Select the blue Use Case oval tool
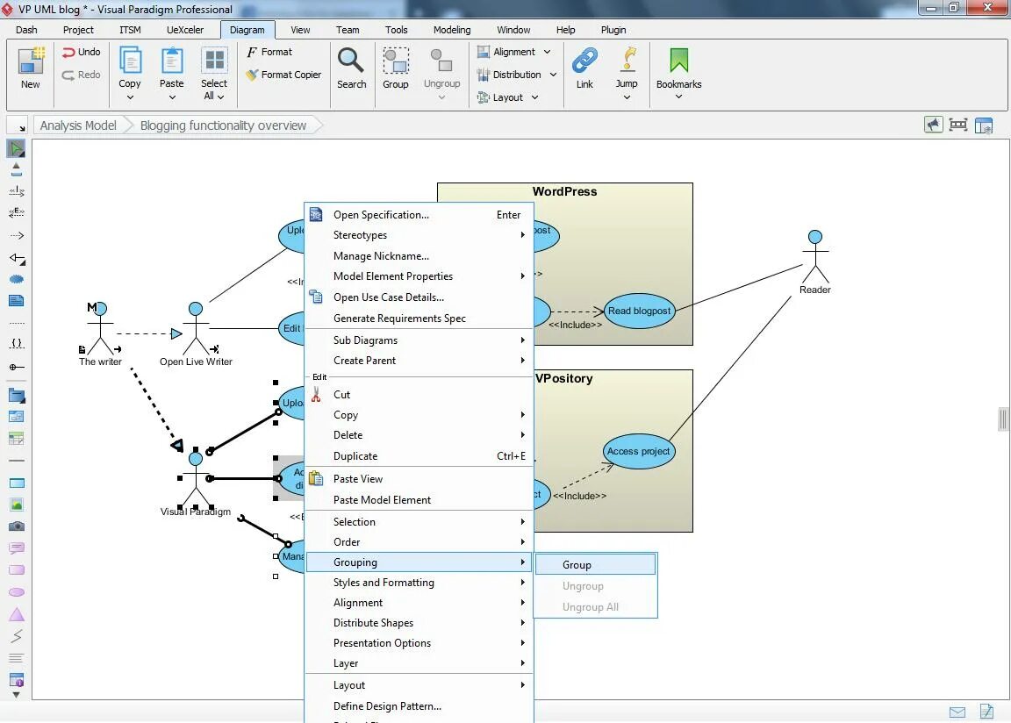The height and width of the screenshot is (723, 1011). (17, 279)
